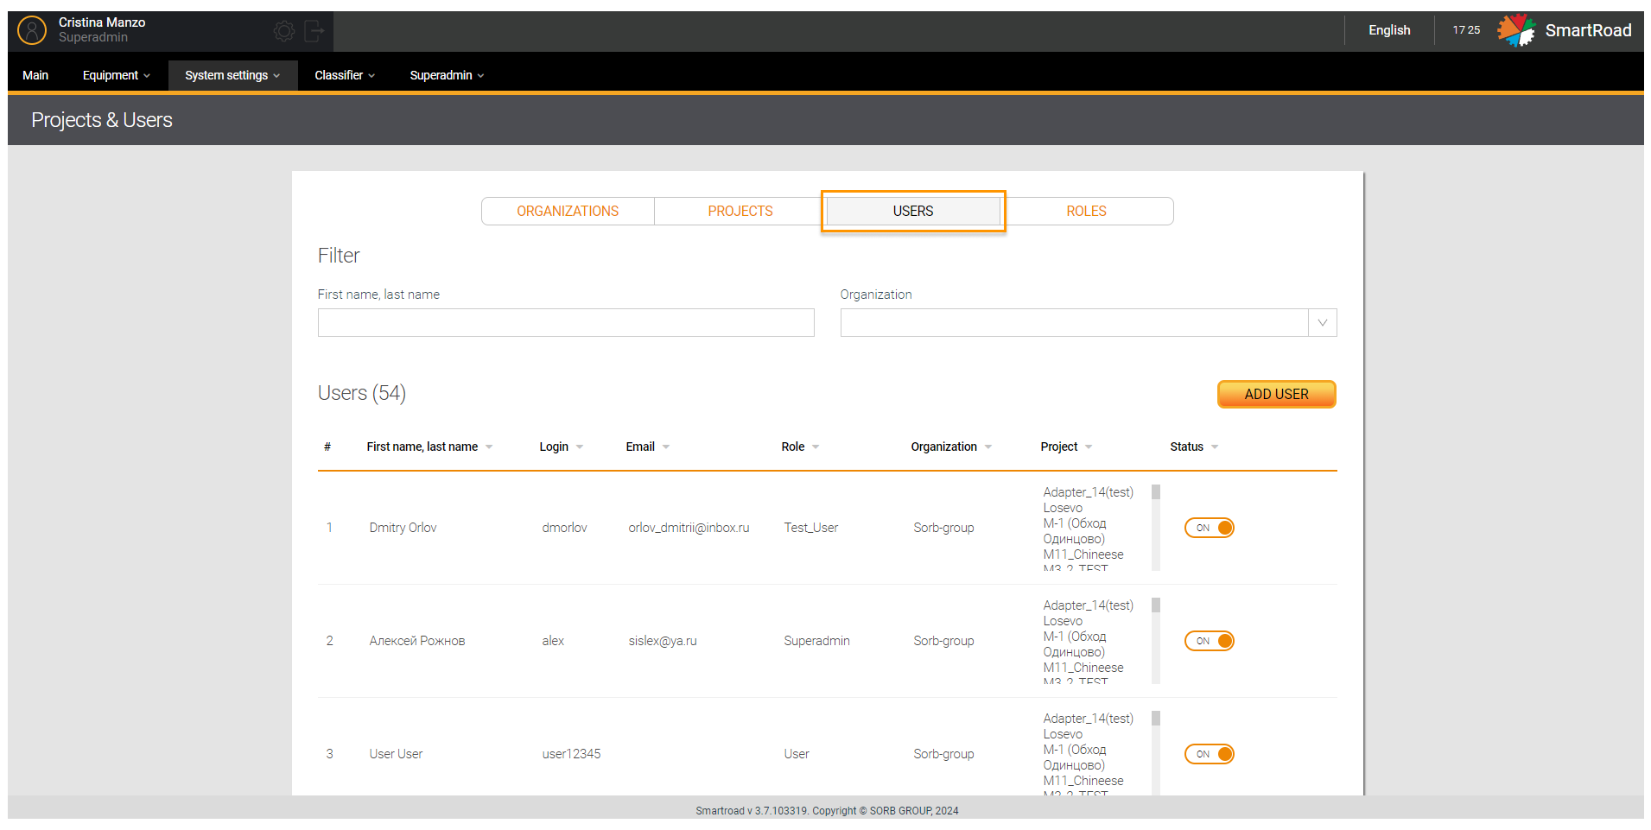Toggle status switch for User User

pos(1210,754)
